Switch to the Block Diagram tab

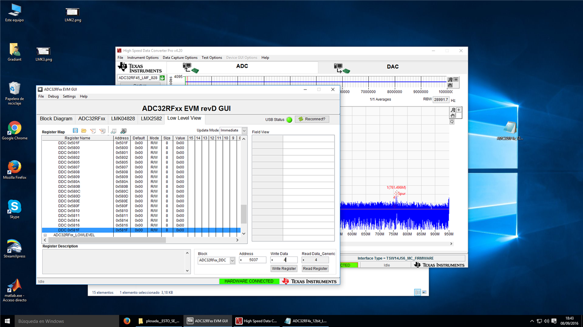[x=56, y=119]
